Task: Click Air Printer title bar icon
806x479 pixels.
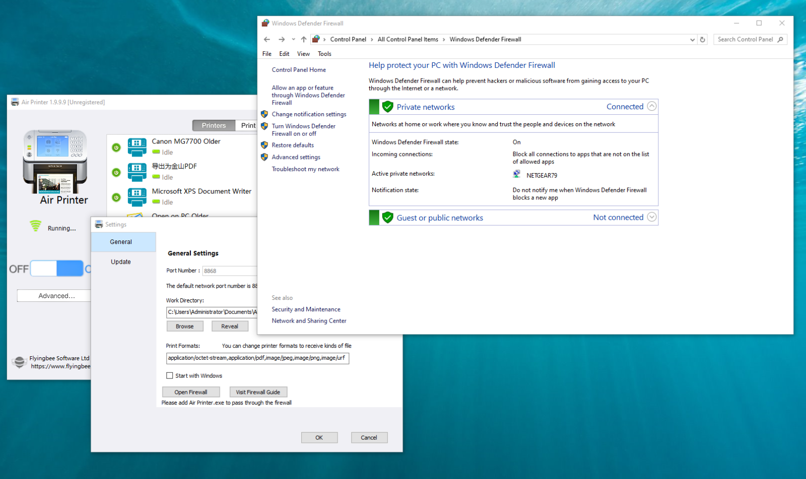Action: coord(15,102)
